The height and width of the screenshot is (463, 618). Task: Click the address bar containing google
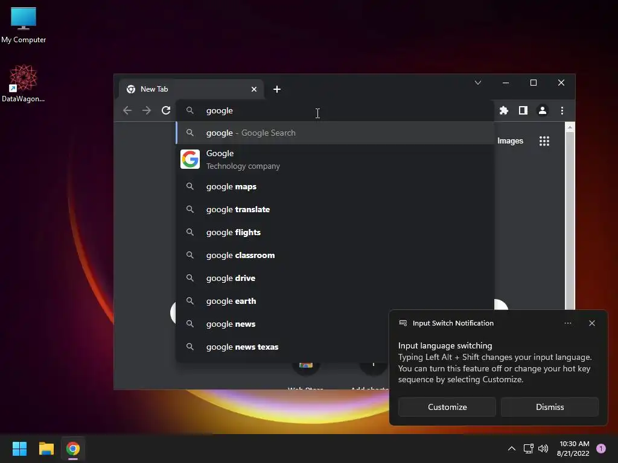[x=335, y=111]
